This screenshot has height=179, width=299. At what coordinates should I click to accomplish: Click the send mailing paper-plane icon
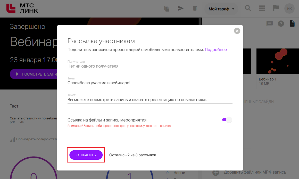(x=181, y=8)
